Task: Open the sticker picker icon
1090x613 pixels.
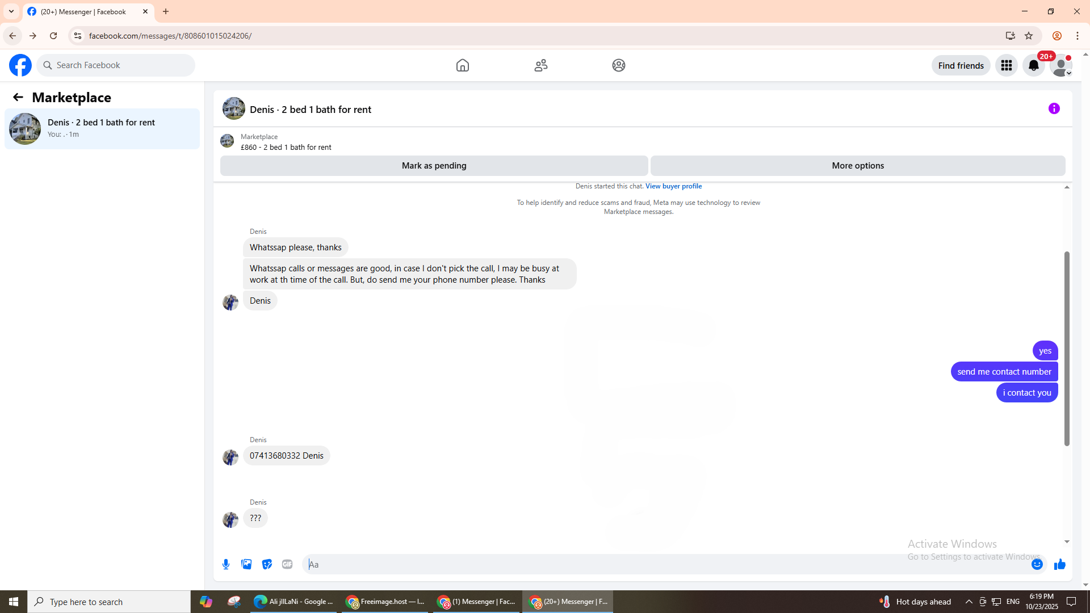Action: [x=267, y=564]
